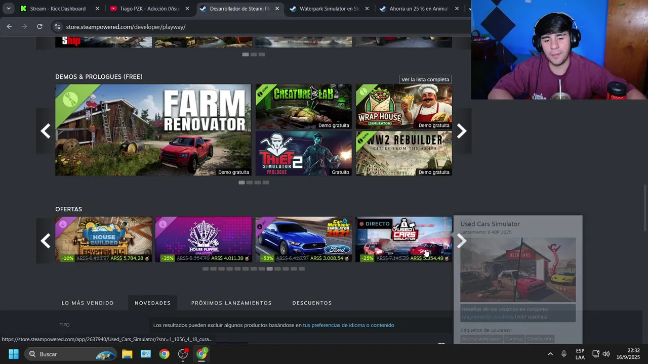This screenshot has width=648, height=364.
Task: Open the taskbar app with red notification badge
Action: [183, 354]
